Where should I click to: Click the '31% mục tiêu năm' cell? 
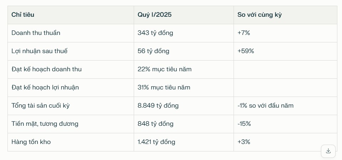[x=164, y=87]
